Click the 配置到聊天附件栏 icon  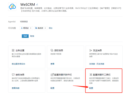52,75
